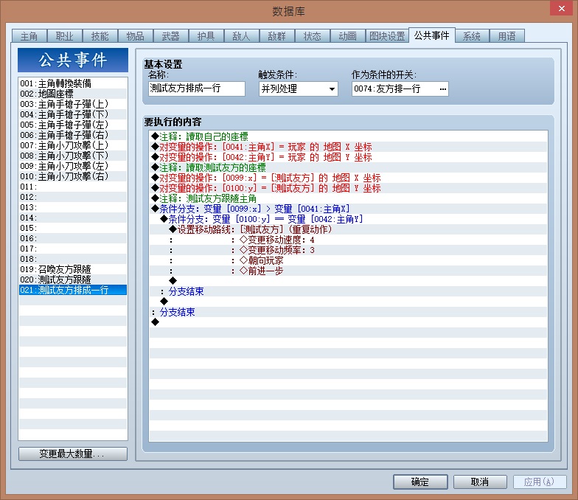The width and height of the screenshot is (578, 500).
Task: Select 设置移动路线 command line
Action: pos(348,229)
